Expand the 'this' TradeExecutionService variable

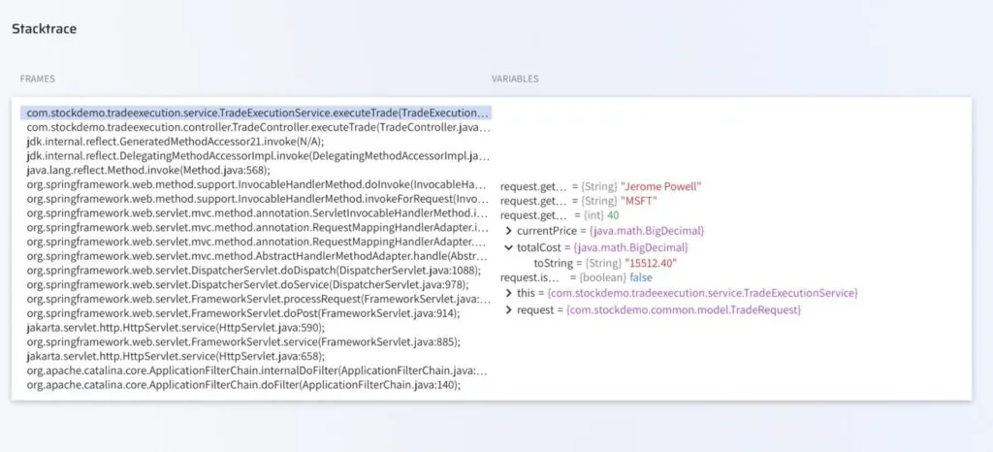click(508, 293)
